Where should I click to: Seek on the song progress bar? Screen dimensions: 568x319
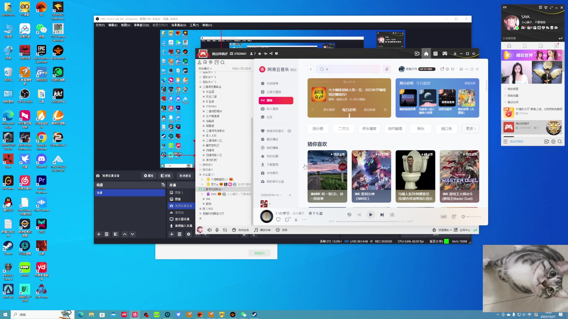tap(370, 221)
